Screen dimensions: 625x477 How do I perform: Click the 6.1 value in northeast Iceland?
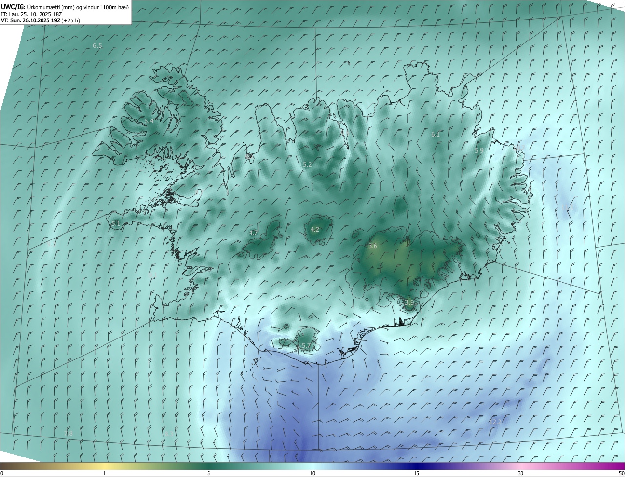pos(436,134)
